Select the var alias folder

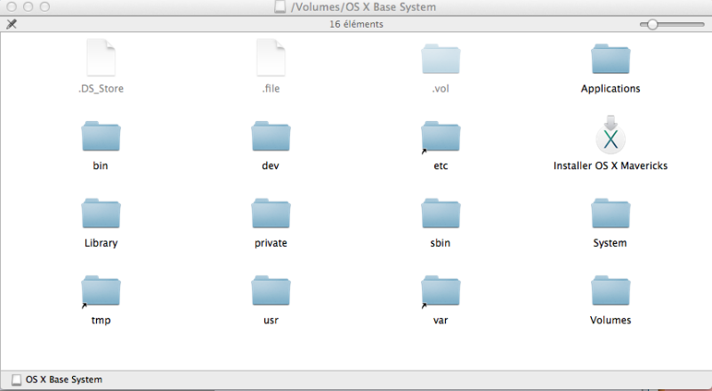440,290
